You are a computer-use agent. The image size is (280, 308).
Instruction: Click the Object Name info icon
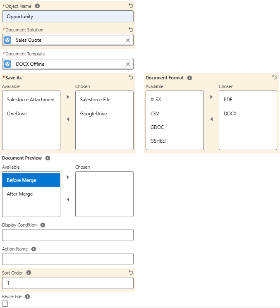(38, 6)
